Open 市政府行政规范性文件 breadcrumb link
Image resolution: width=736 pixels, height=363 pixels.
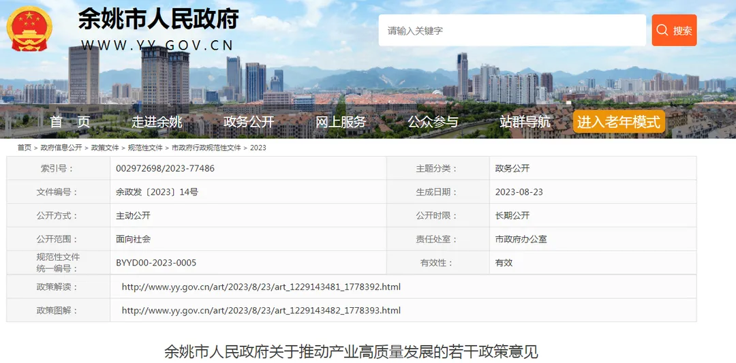point(206,148)
